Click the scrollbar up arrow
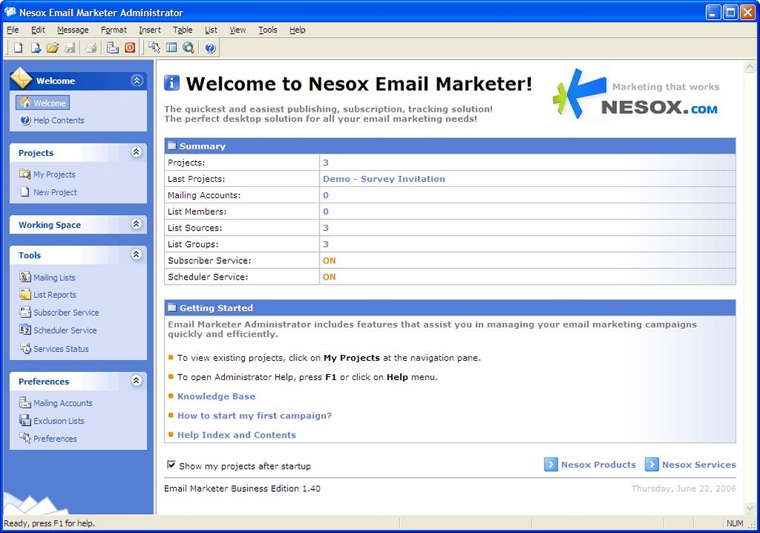The height and width of the screenshot is (533, 760). [750, 66]
